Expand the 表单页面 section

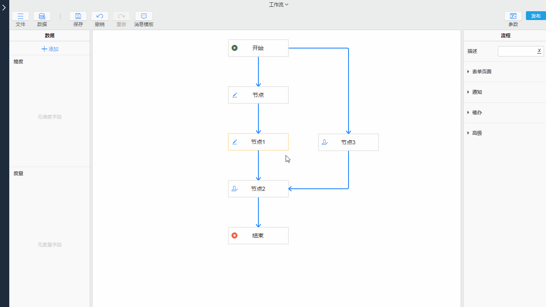pos(482,72)
